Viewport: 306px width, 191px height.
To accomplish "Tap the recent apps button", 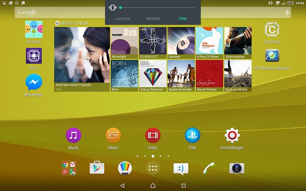I will click(x=184, y=186).
